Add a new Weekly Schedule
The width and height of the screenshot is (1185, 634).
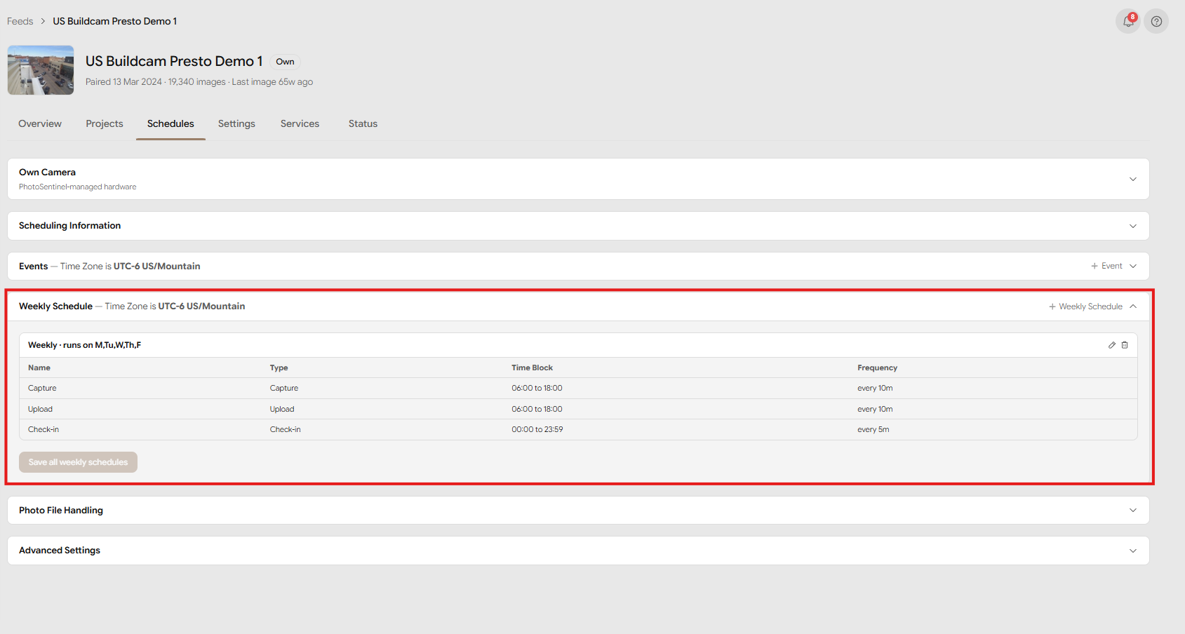pyautogui.click(x=1085, y=306)
